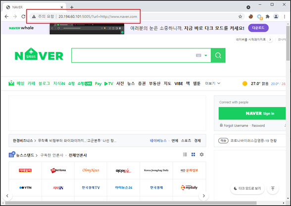This screenshot has height=206, width=291.
Task: Click the sunny weather icon
Action: click(245, 83)
